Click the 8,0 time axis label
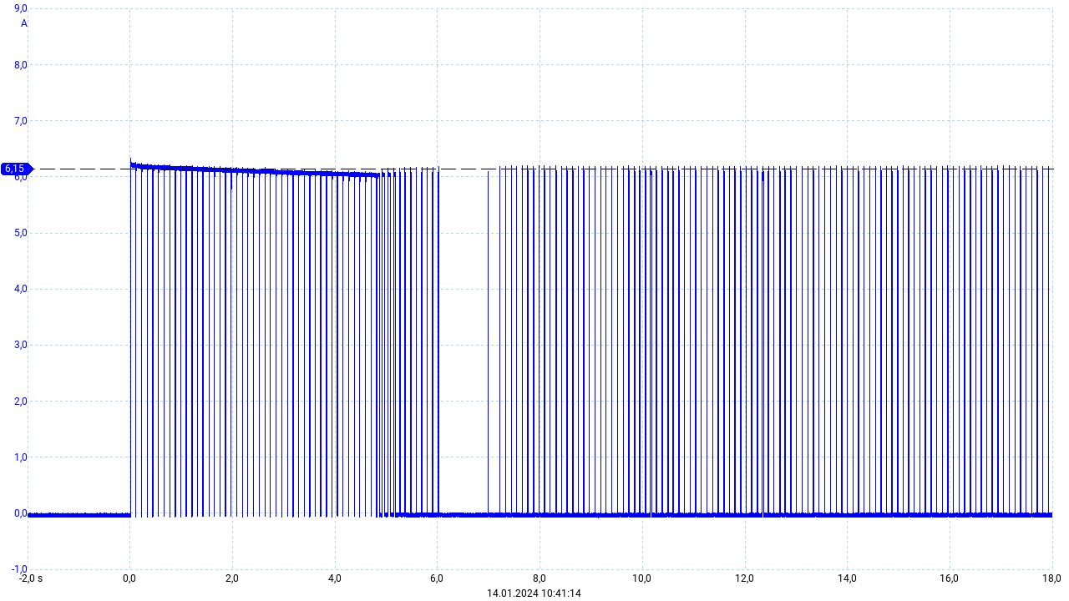 [x=540, y=578]
